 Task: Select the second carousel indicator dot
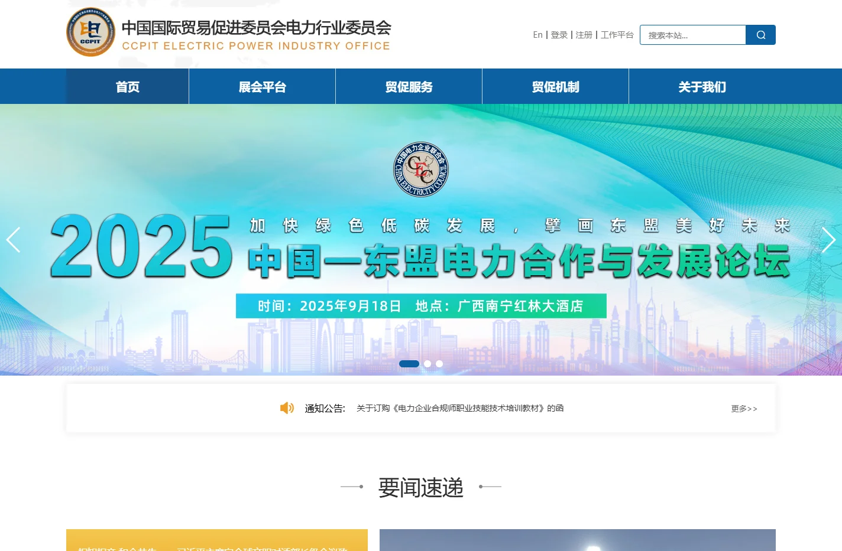(x=428, y=364)
